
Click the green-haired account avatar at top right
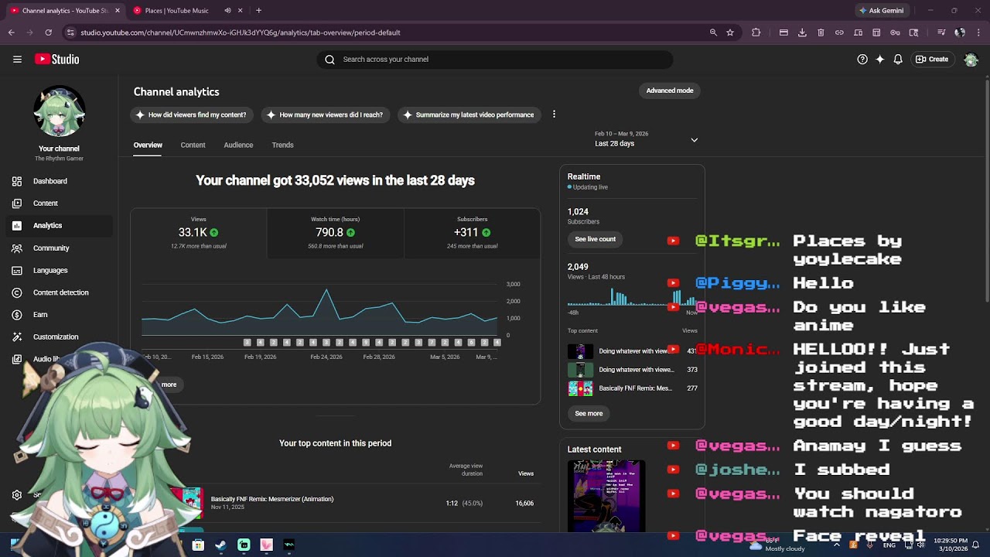[971, 60]
